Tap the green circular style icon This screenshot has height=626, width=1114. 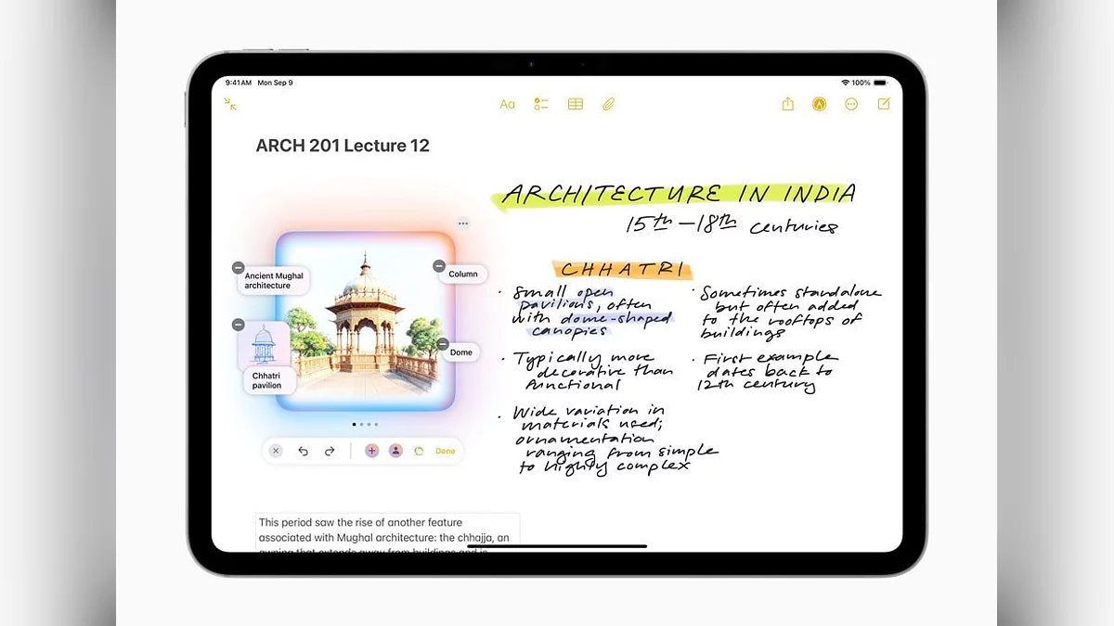(420, 452)
